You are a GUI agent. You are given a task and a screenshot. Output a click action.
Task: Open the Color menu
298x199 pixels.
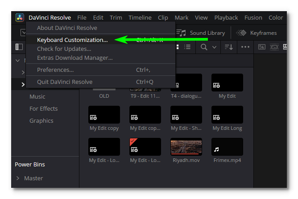pyautogui.click(x=276, y=18)
